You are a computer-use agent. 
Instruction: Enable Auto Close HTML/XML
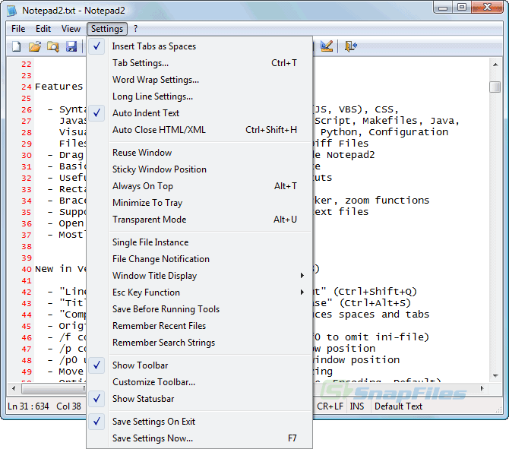[x=199, y=130]
